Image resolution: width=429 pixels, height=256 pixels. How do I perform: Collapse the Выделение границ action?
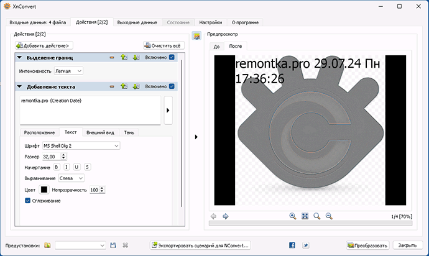click(19, 57)
